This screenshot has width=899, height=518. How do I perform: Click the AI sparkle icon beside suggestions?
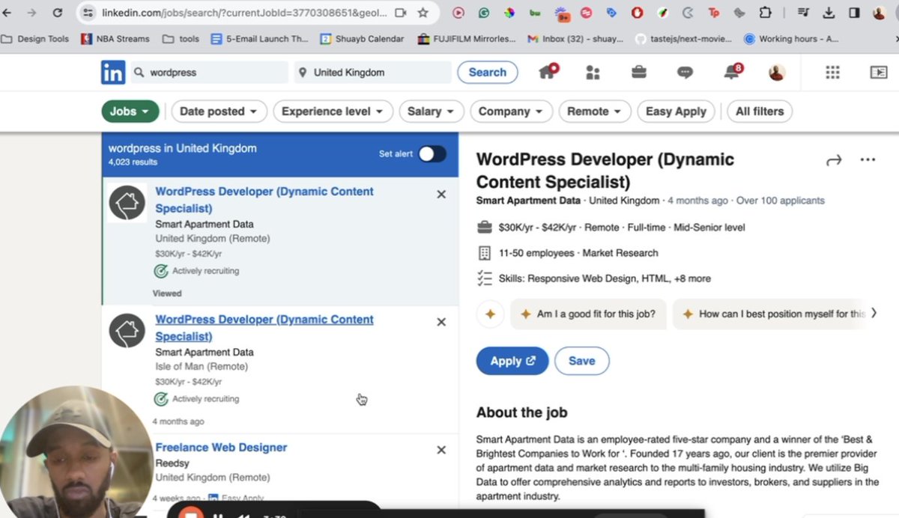click(490, 314)
